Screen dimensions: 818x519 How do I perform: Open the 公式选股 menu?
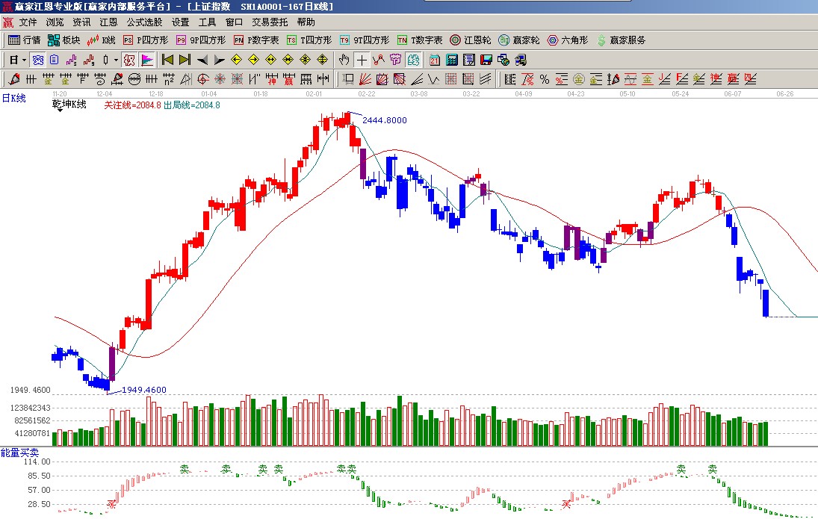click(x=144, y=22)
